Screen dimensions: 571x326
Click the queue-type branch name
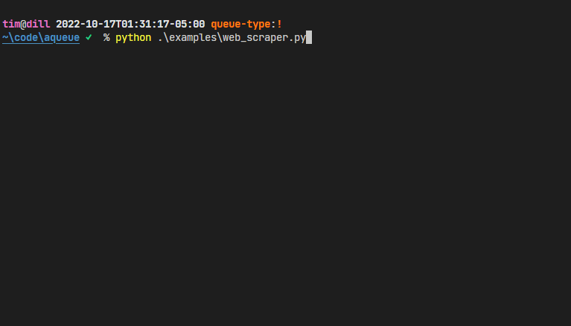[x=240, y=25]
